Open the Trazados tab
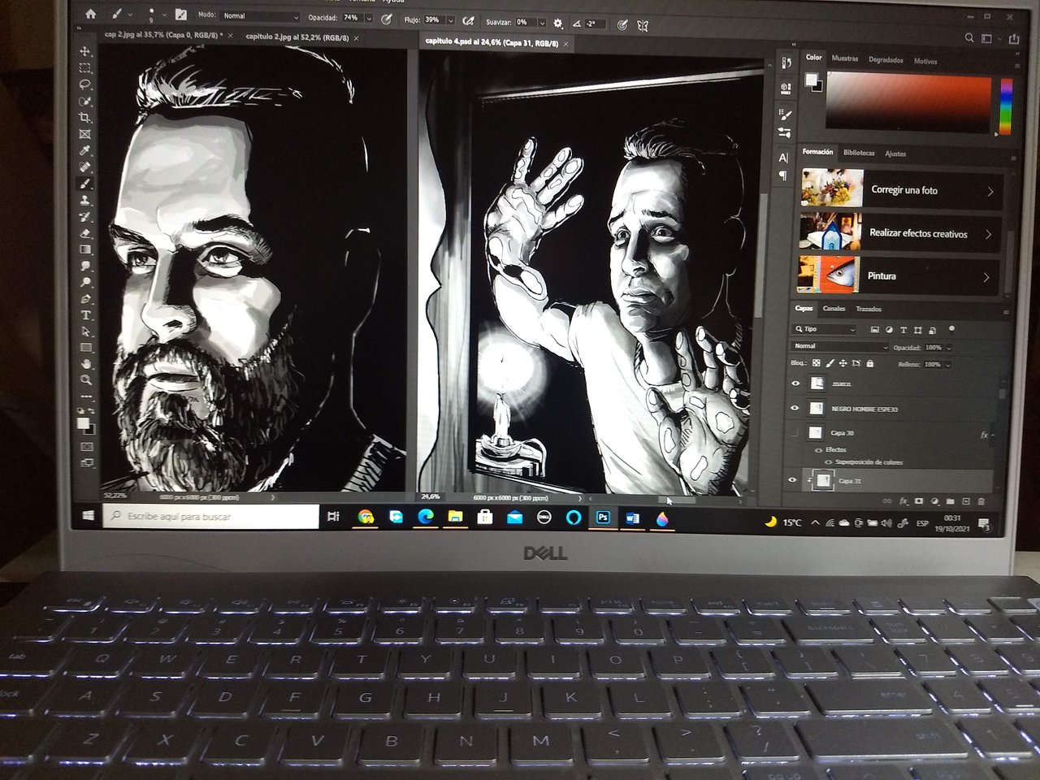The height and width of the screenshot is (780, 1040). (869, 310)
